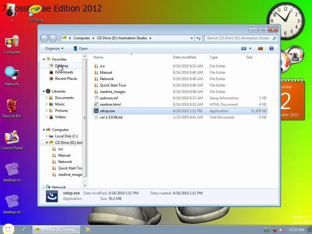
Task: Click the calendar desktop gadget
Action: (x=292, y=100)
